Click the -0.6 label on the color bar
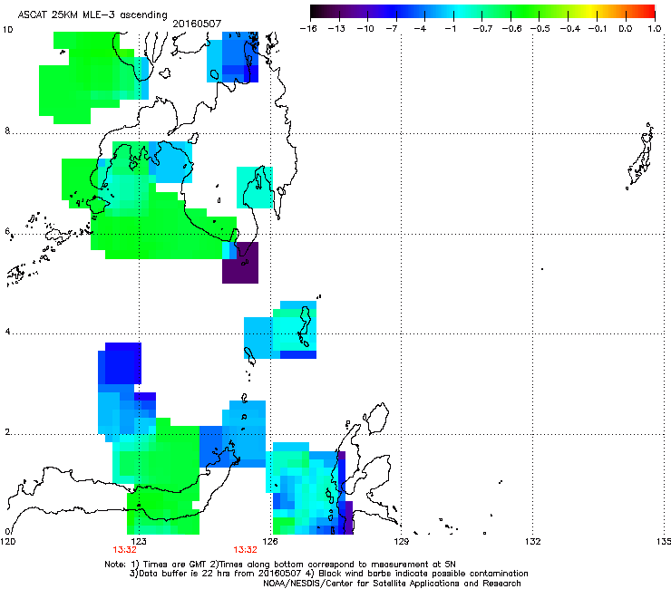 click(511, 29)
